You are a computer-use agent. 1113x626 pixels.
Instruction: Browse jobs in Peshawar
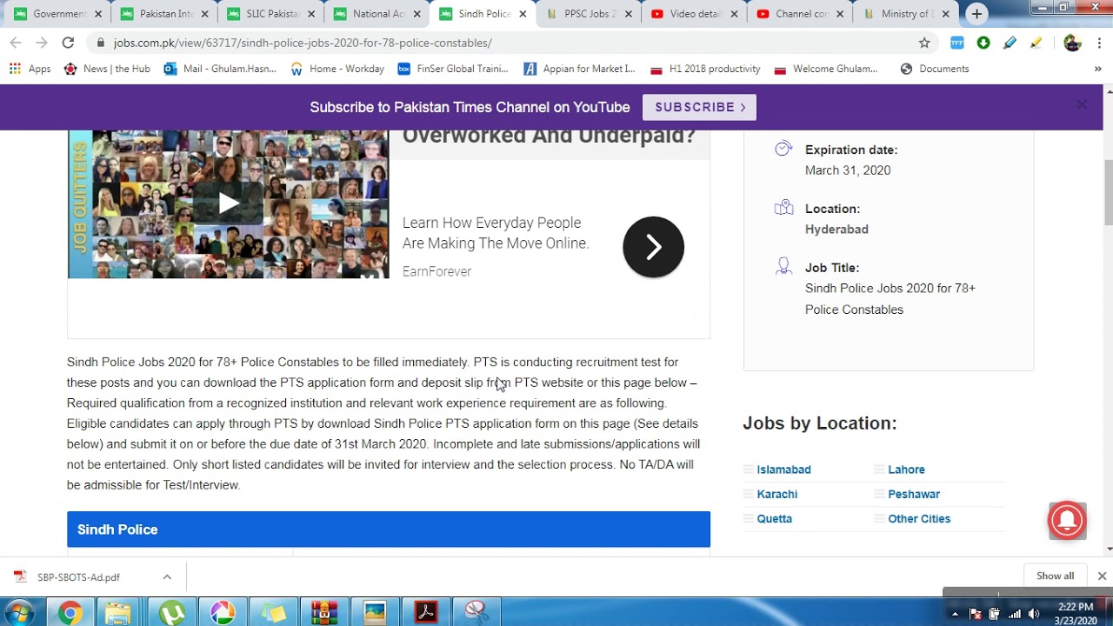coord(914,494)
